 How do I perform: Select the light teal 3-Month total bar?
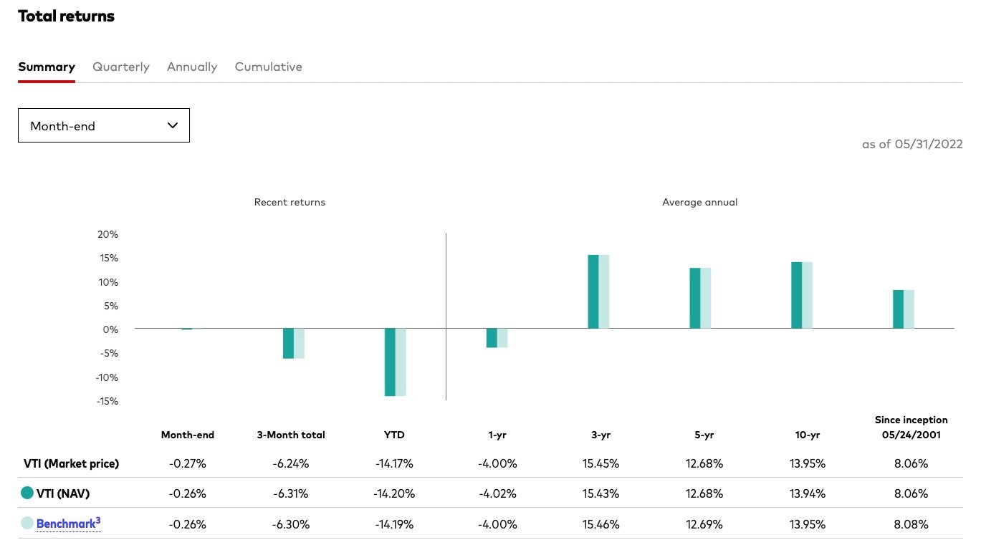click(299, 343)
